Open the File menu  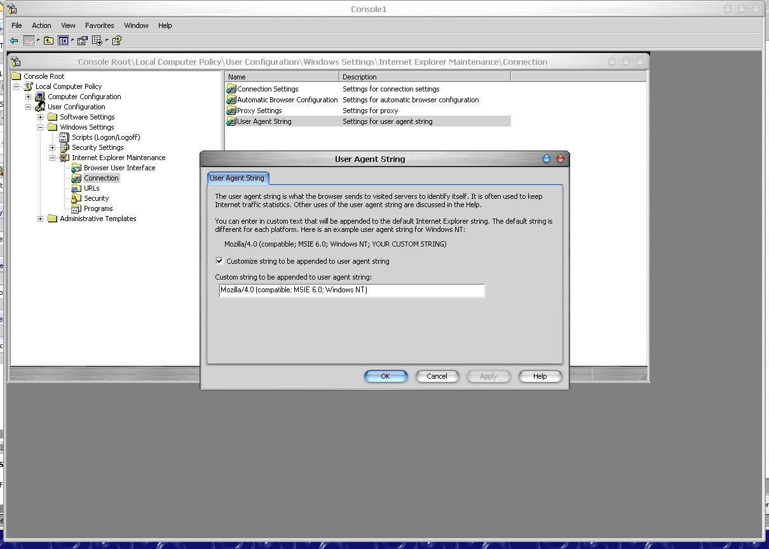tap(17, 25)
